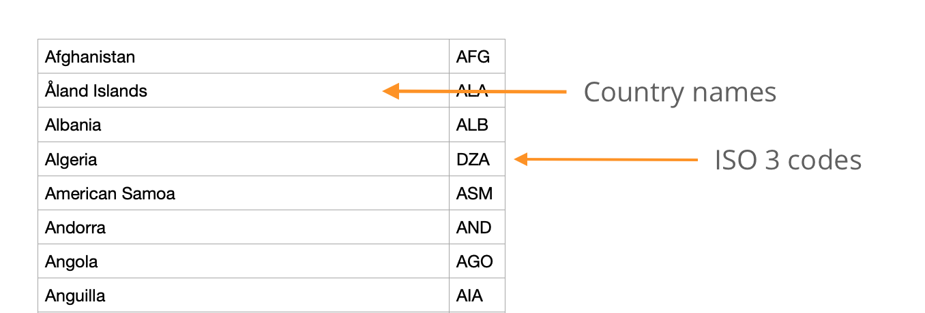The image size is (925, 313).
Task: Select the AIA code cell
Action: (469, 297)
